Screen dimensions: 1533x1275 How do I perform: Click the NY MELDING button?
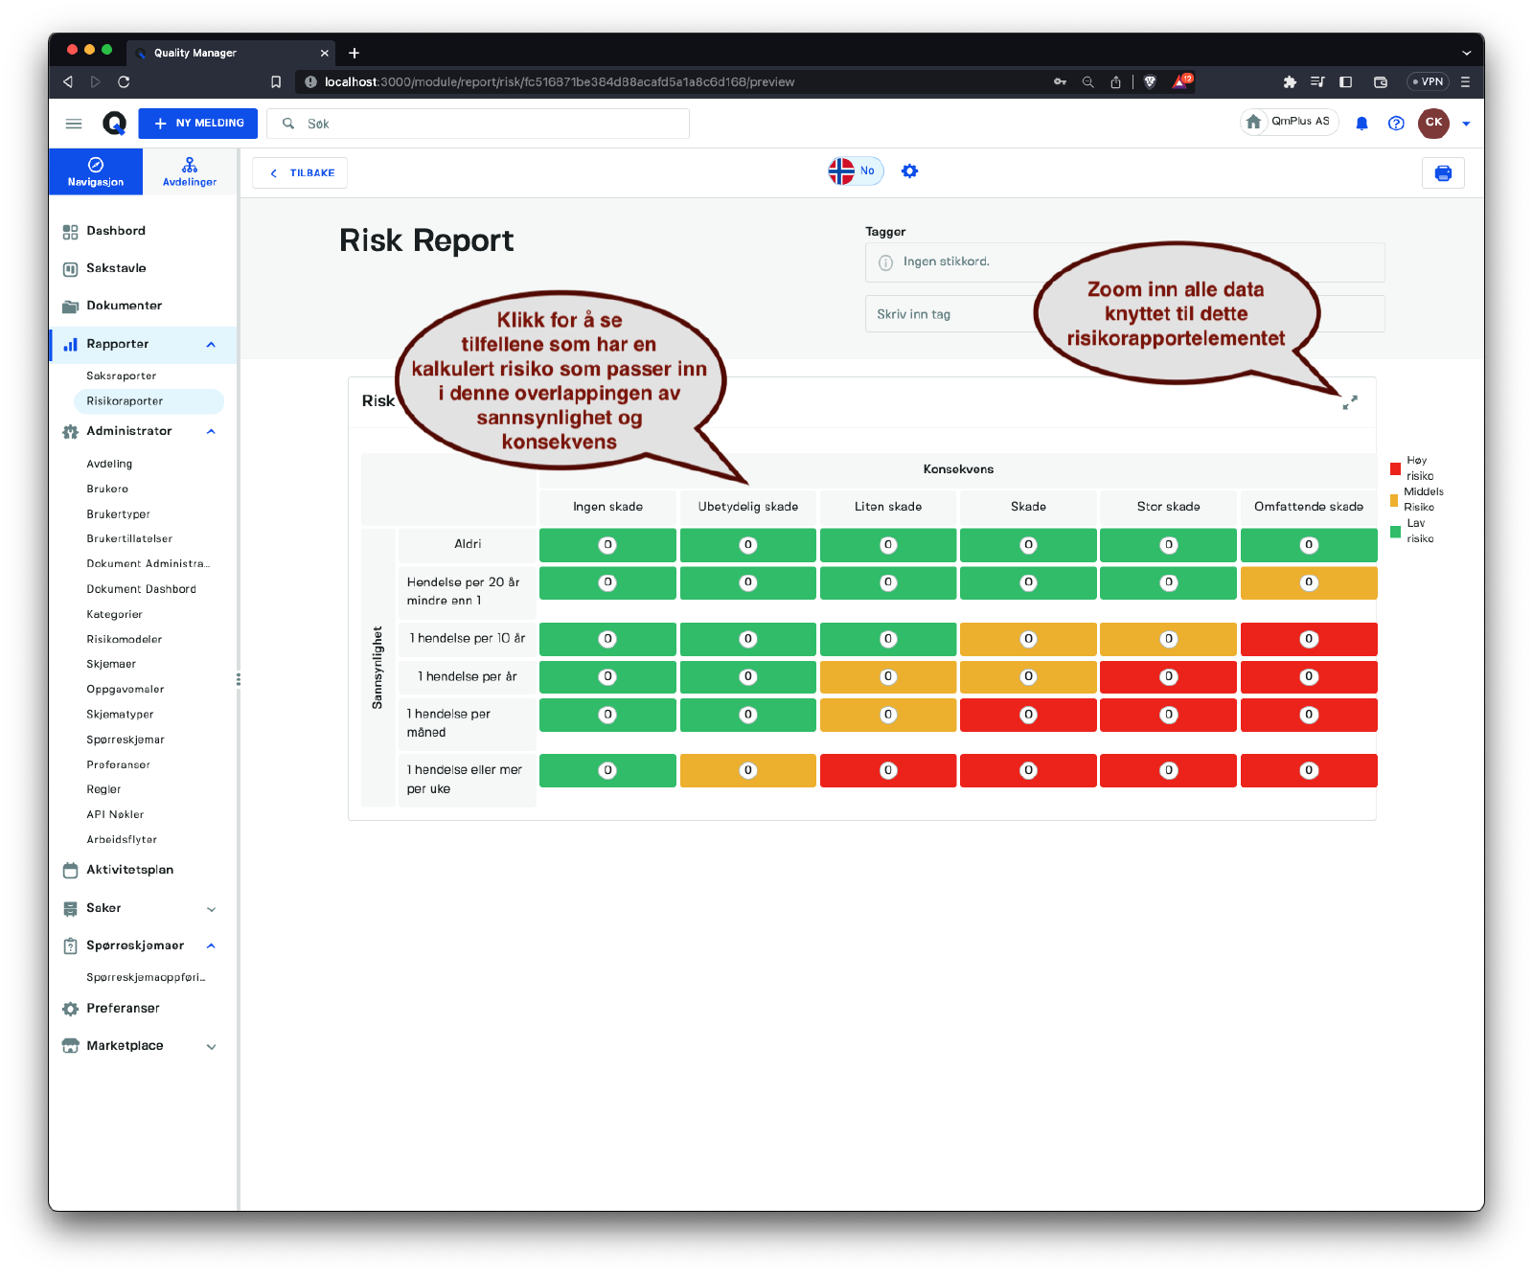tap(198, 124)
